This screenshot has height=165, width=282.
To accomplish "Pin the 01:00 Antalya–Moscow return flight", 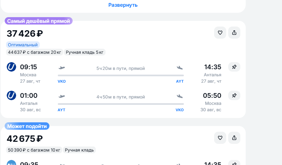I will (x=234, y=95).
